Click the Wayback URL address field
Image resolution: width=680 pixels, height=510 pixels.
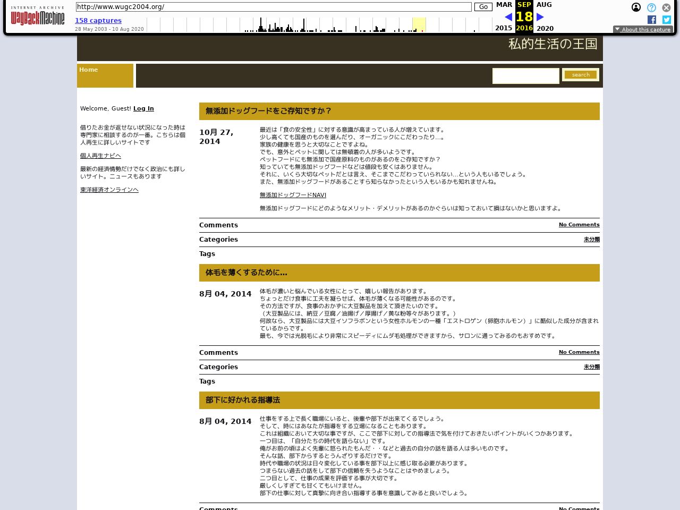point(274,7)
